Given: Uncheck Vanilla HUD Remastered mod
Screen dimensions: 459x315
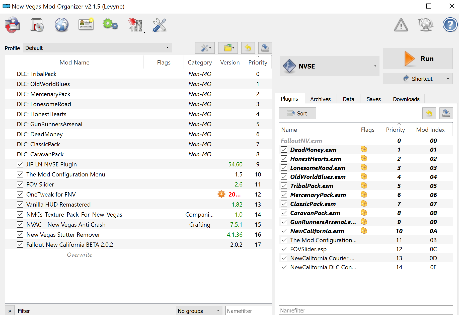Looking at the screenshot, I should point(20,204).
